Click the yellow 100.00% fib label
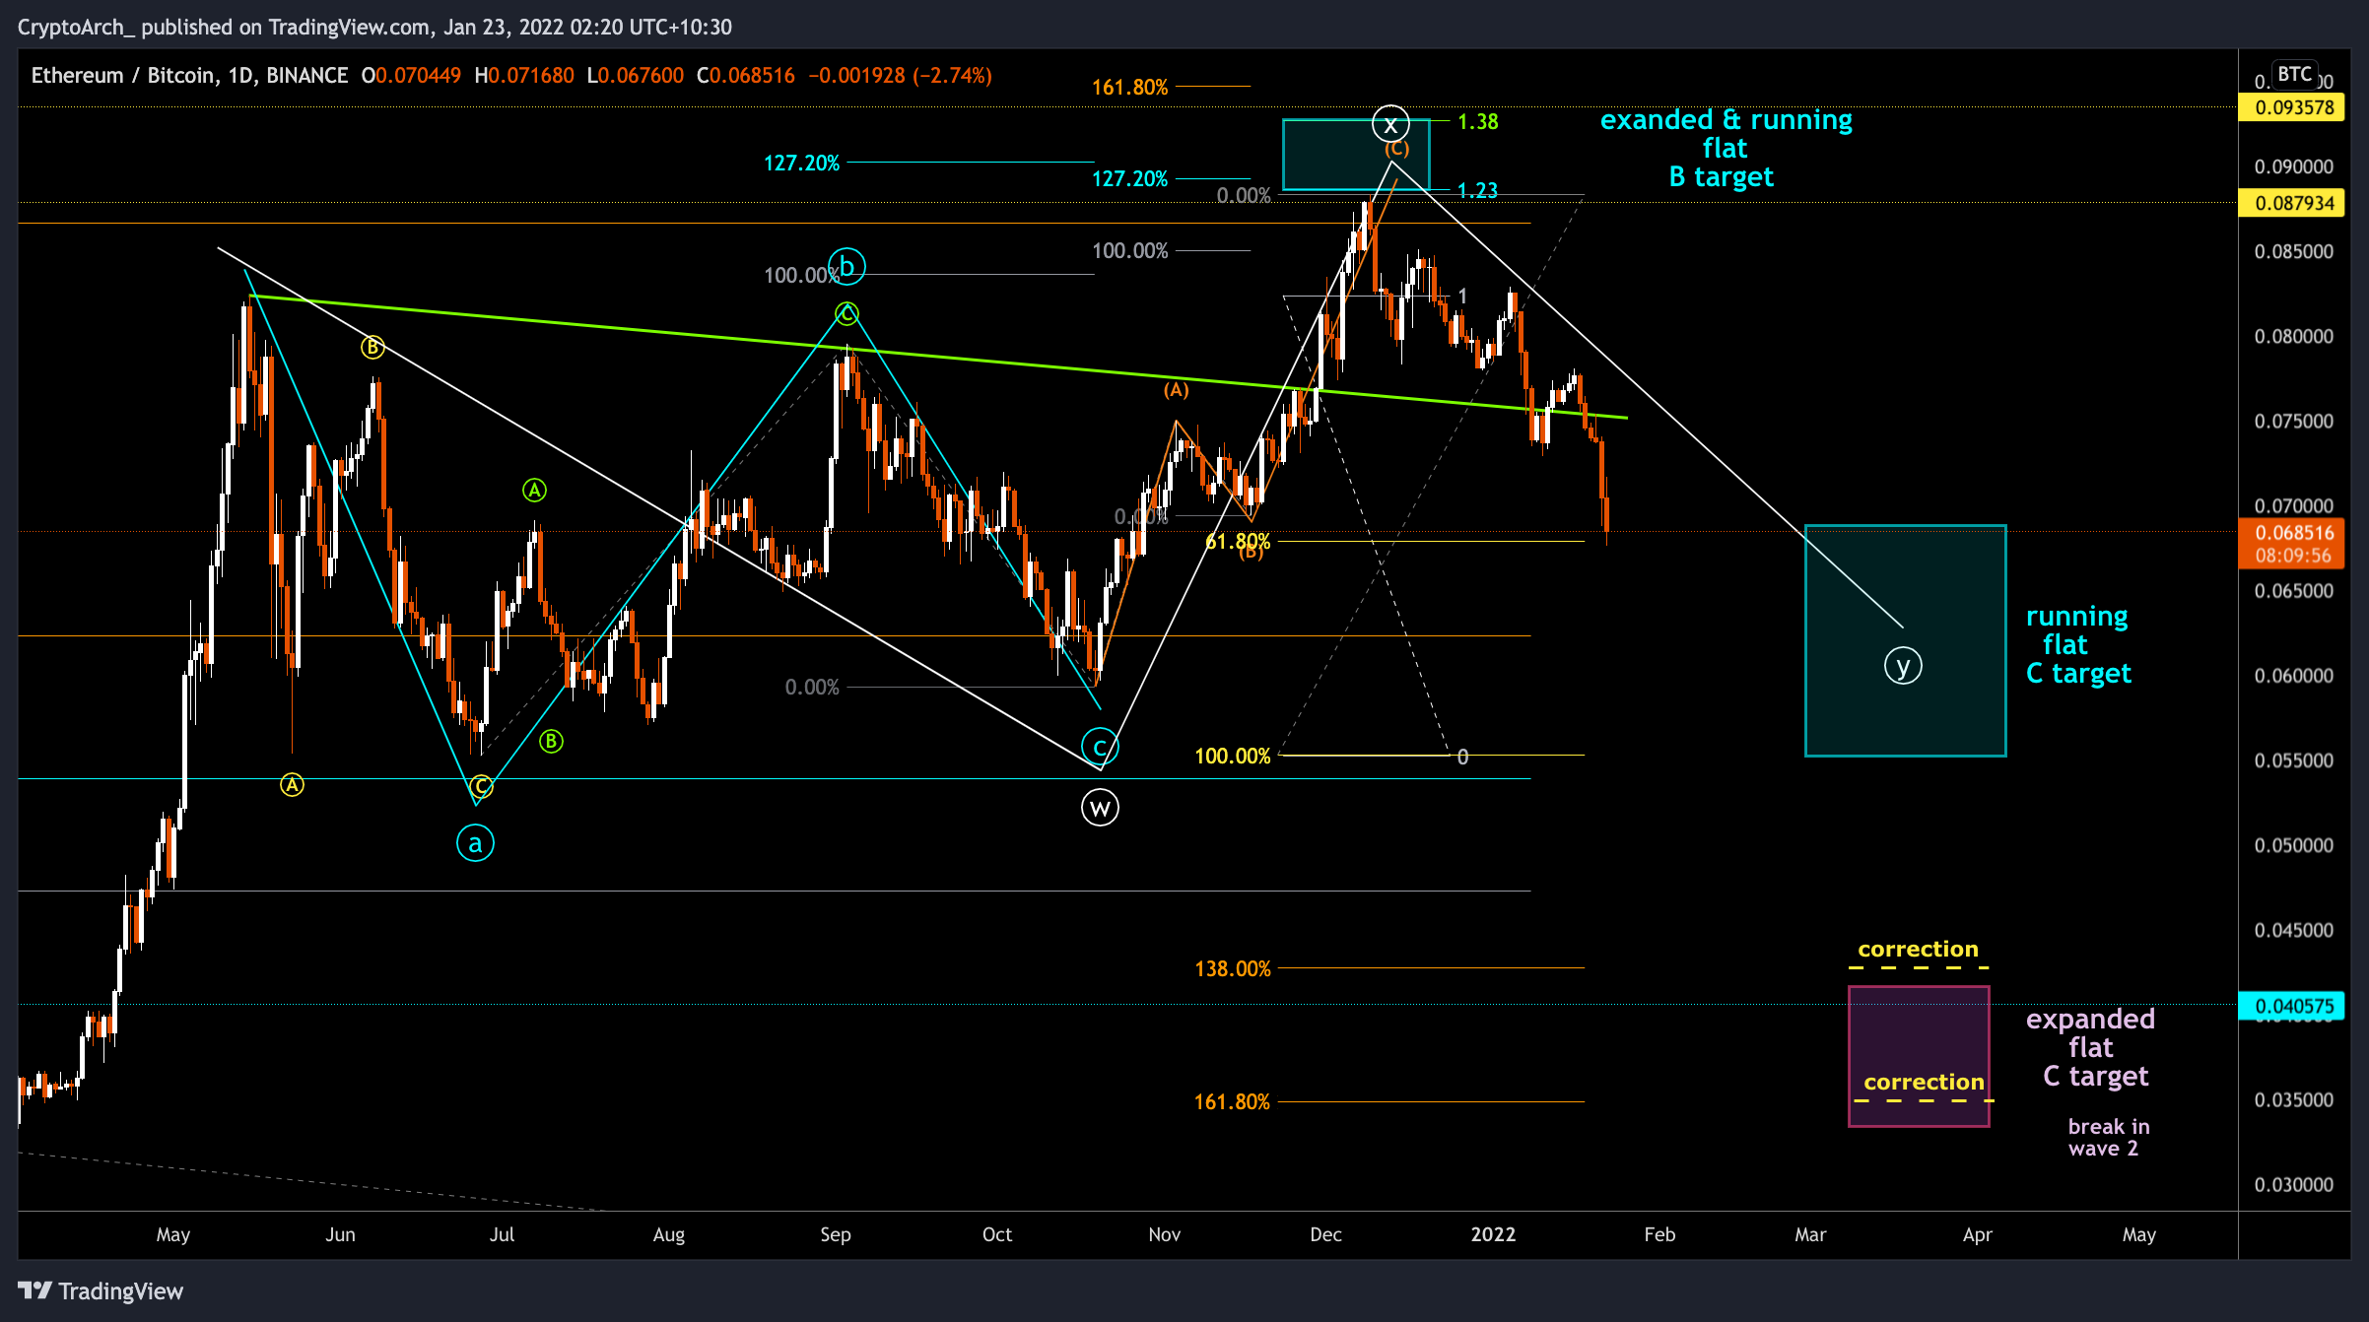The width and height of the screenshot is (2369, 1322). pos(1232,756)
